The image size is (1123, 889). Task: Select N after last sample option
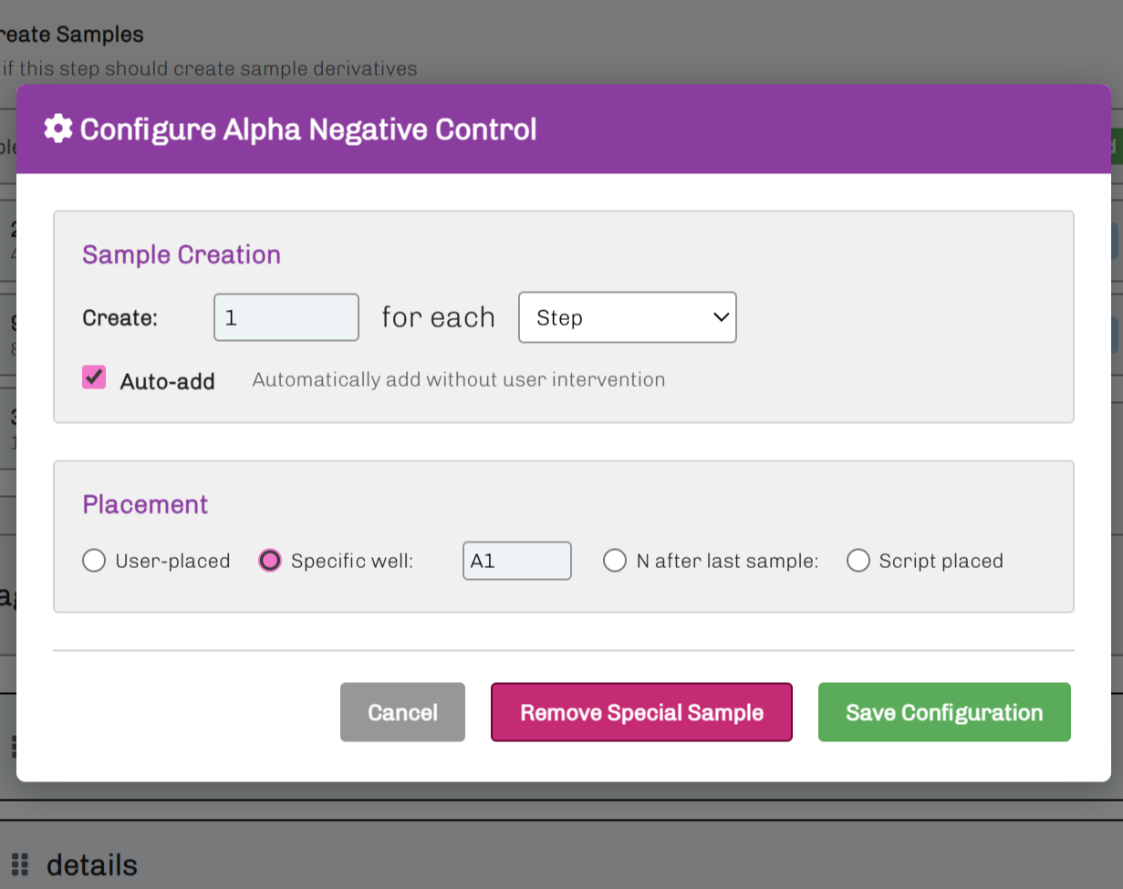point(615,561)
